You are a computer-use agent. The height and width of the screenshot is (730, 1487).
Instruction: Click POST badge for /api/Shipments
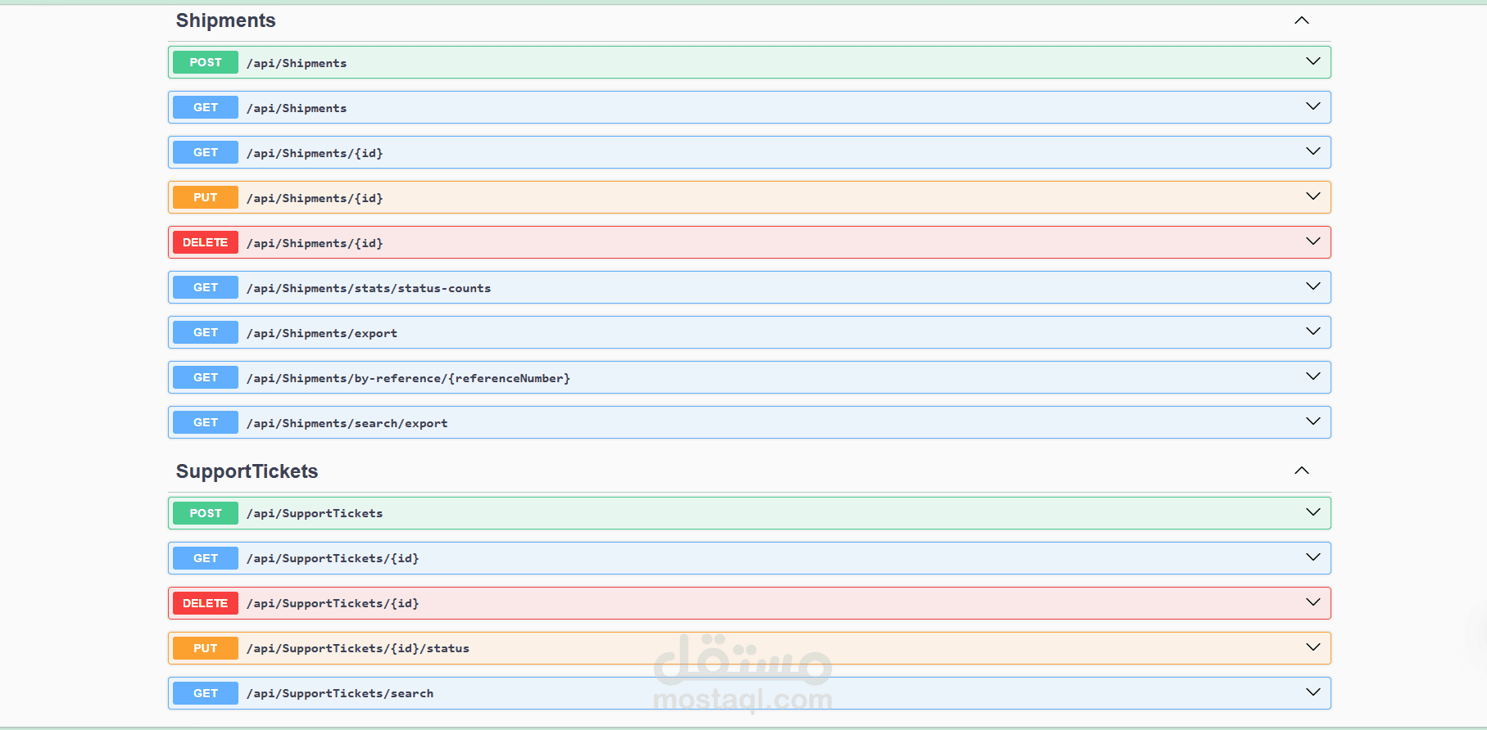(x=206, y=62)
